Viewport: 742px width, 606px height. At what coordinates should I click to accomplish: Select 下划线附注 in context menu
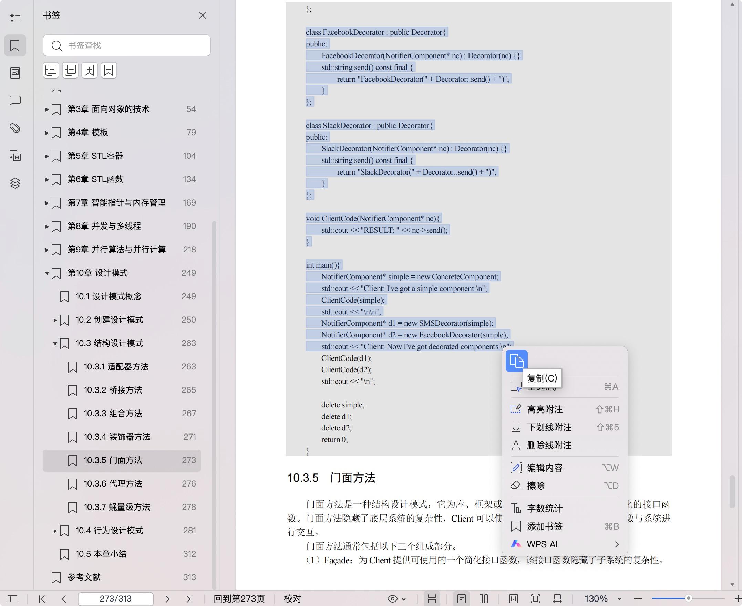click(x=565, y=427)
